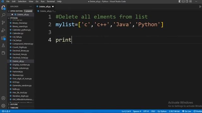Toggle the Panel layout icon

click(x=183, y=1)
